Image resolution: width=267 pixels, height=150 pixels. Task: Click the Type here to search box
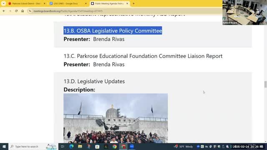coord(33,146)
